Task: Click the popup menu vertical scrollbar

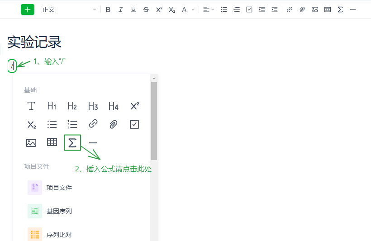Action: [154, 121]
